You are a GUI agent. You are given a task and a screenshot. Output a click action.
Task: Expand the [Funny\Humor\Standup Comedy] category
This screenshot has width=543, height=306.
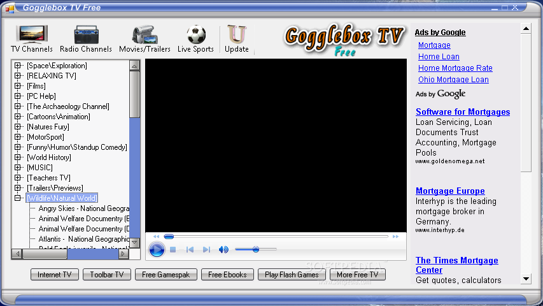[x=17, y=147]
